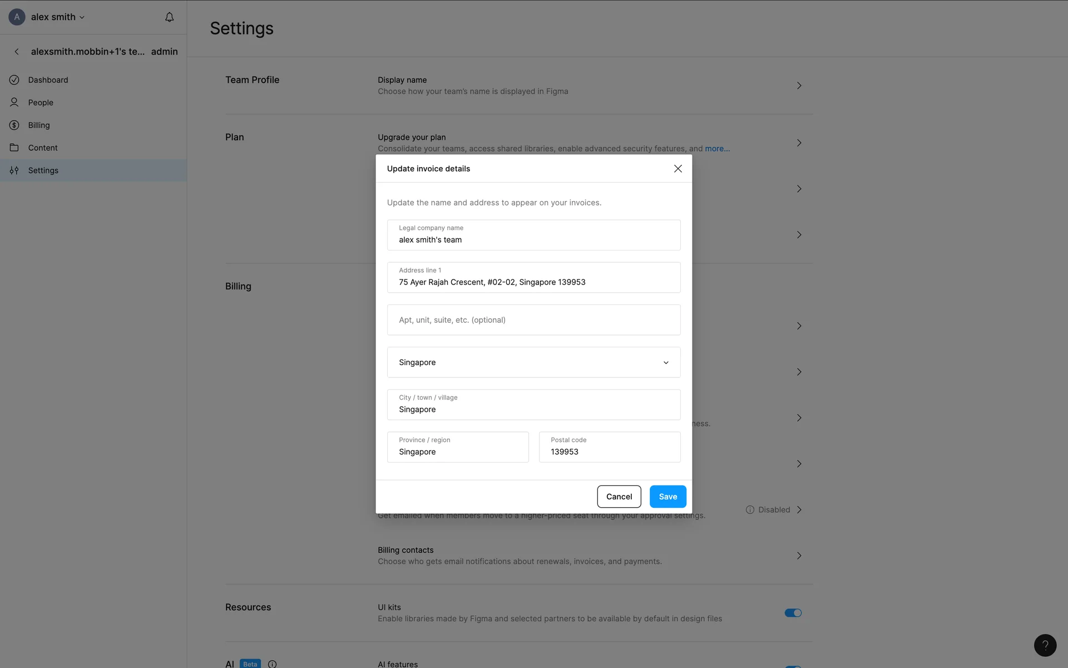The height and width of the screenshot is (668, 1068).
Task: Go to the People page
Action: click(x=41, y=102)
